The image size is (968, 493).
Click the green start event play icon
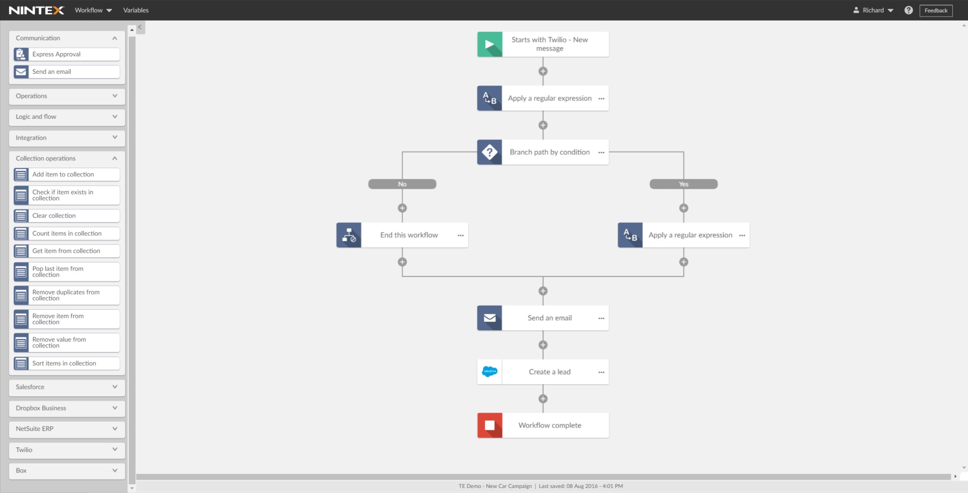coord(490,44)
